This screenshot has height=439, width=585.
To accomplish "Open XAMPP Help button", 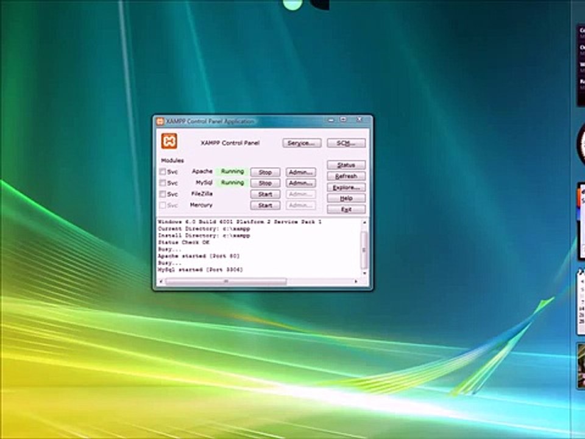I will point(346,198).
